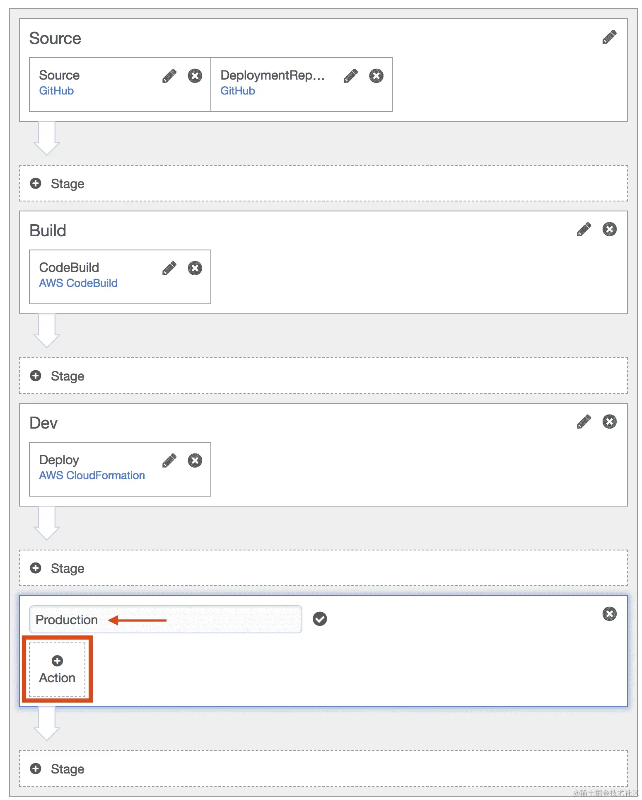The width and height of the screenshot is (642, 800).
Task: Delete the Source GitHub action
Action: tap(195, 76)
